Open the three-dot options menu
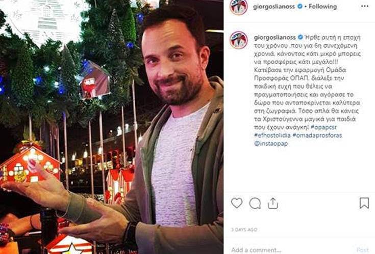 (x=364, y=6)
